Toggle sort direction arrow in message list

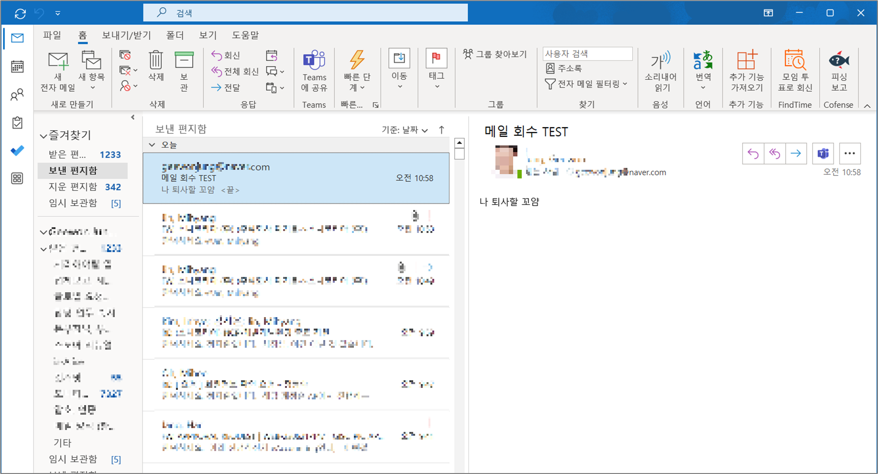pyautogui.click(x=441, y=129)
